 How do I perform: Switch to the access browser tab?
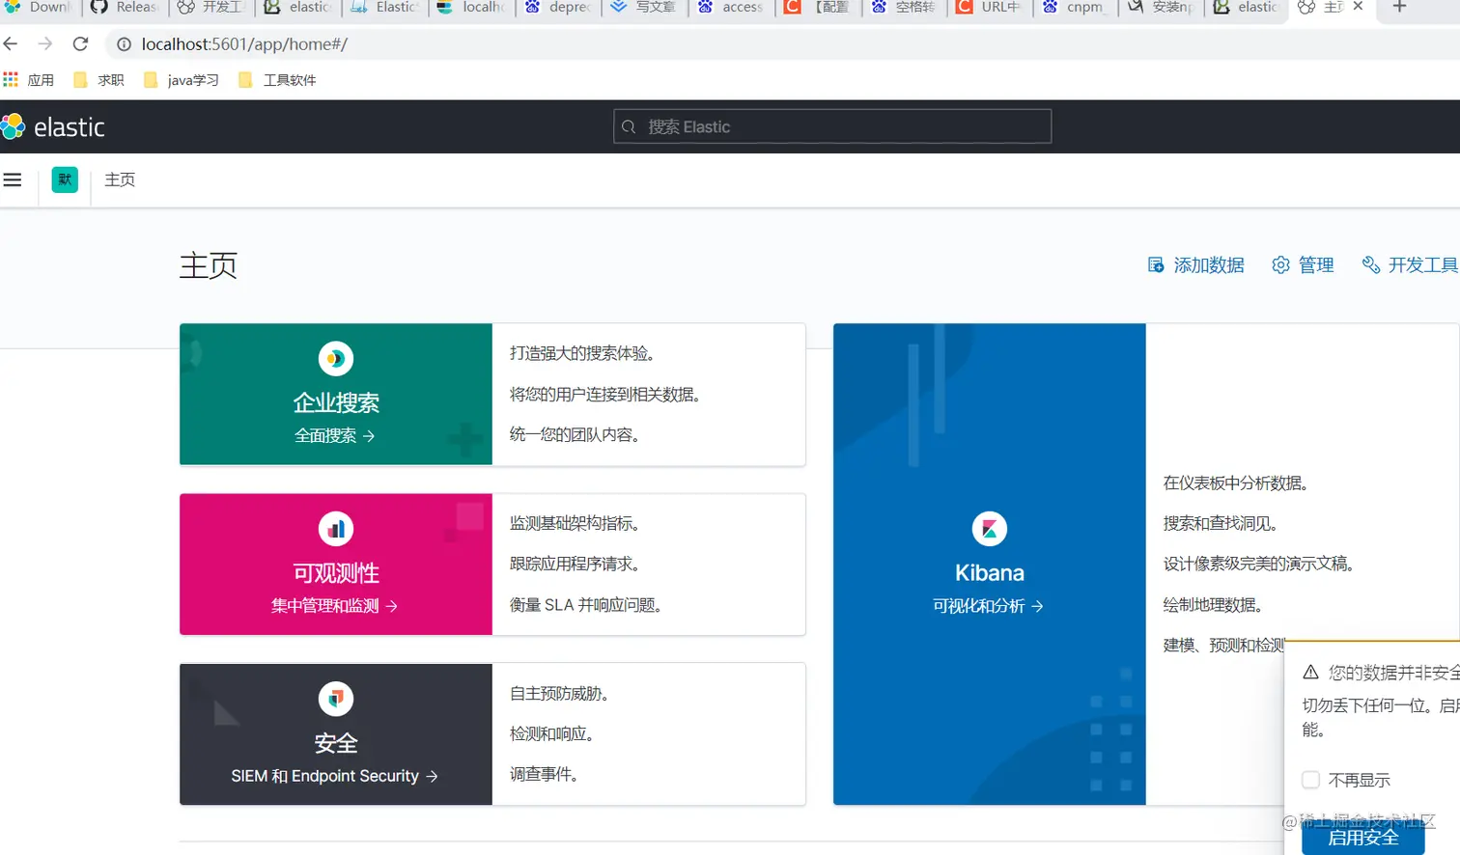click(x=731, y=8)
